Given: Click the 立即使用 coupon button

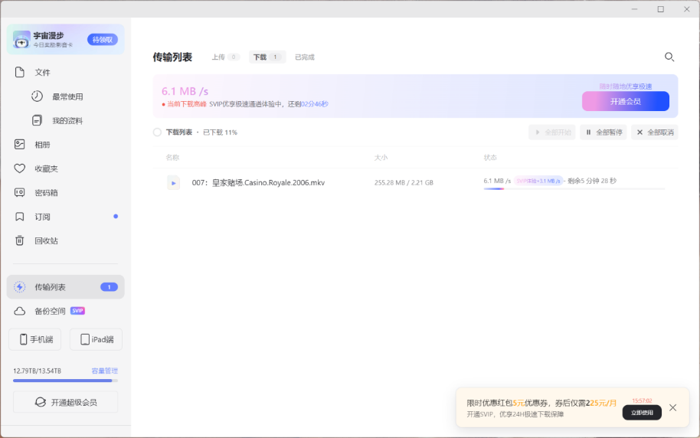Looking at the screenshot, I should 642,413.
